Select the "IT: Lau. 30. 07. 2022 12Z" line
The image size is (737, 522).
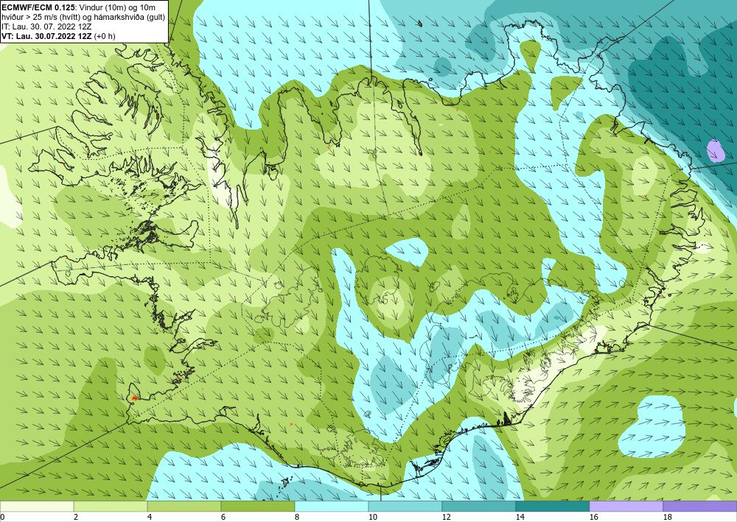[x=46, y=27]
